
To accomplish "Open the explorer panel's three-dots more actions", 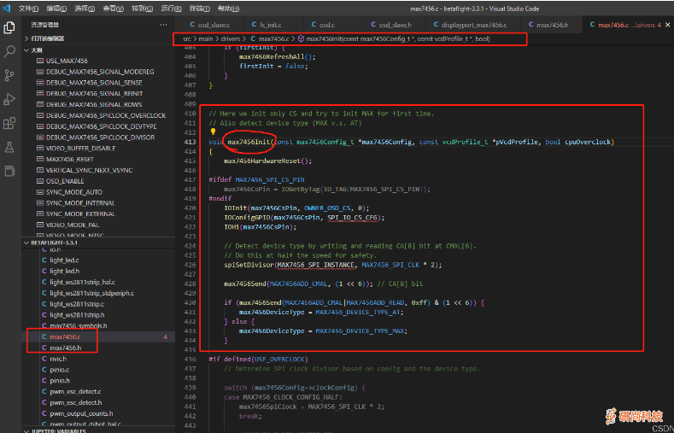I will tap(163, 26).
